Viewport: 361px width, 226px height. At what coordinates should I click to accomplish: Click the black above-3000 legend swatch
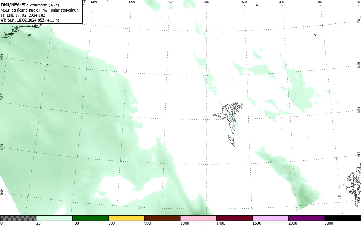pyautogui.click(x=343, y=218)
